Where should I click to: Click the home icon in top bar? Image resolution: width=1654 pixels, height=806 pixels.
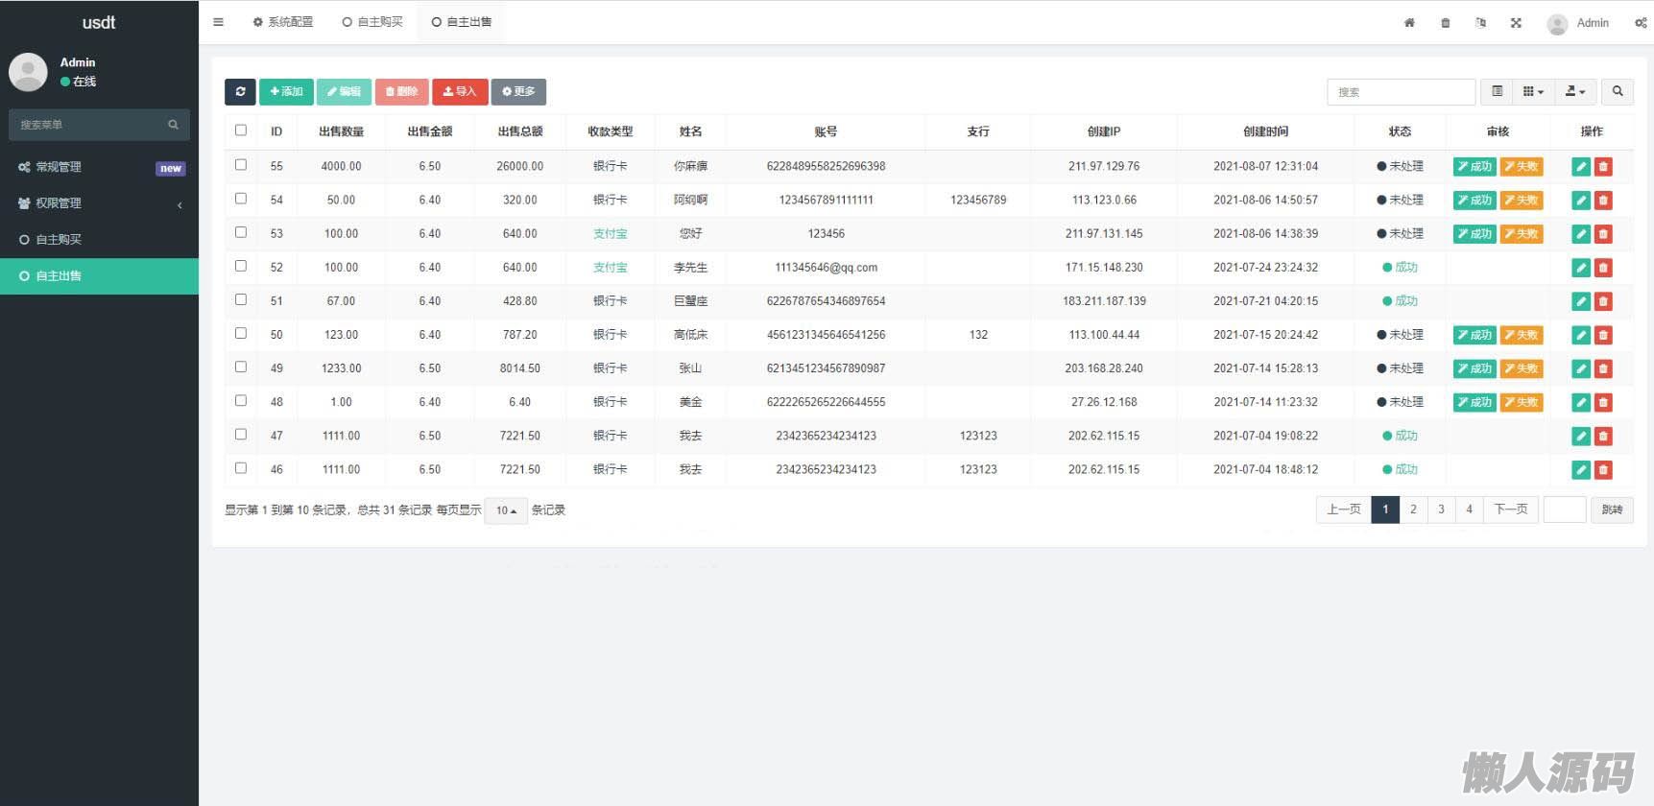(x=1409, y=23)
